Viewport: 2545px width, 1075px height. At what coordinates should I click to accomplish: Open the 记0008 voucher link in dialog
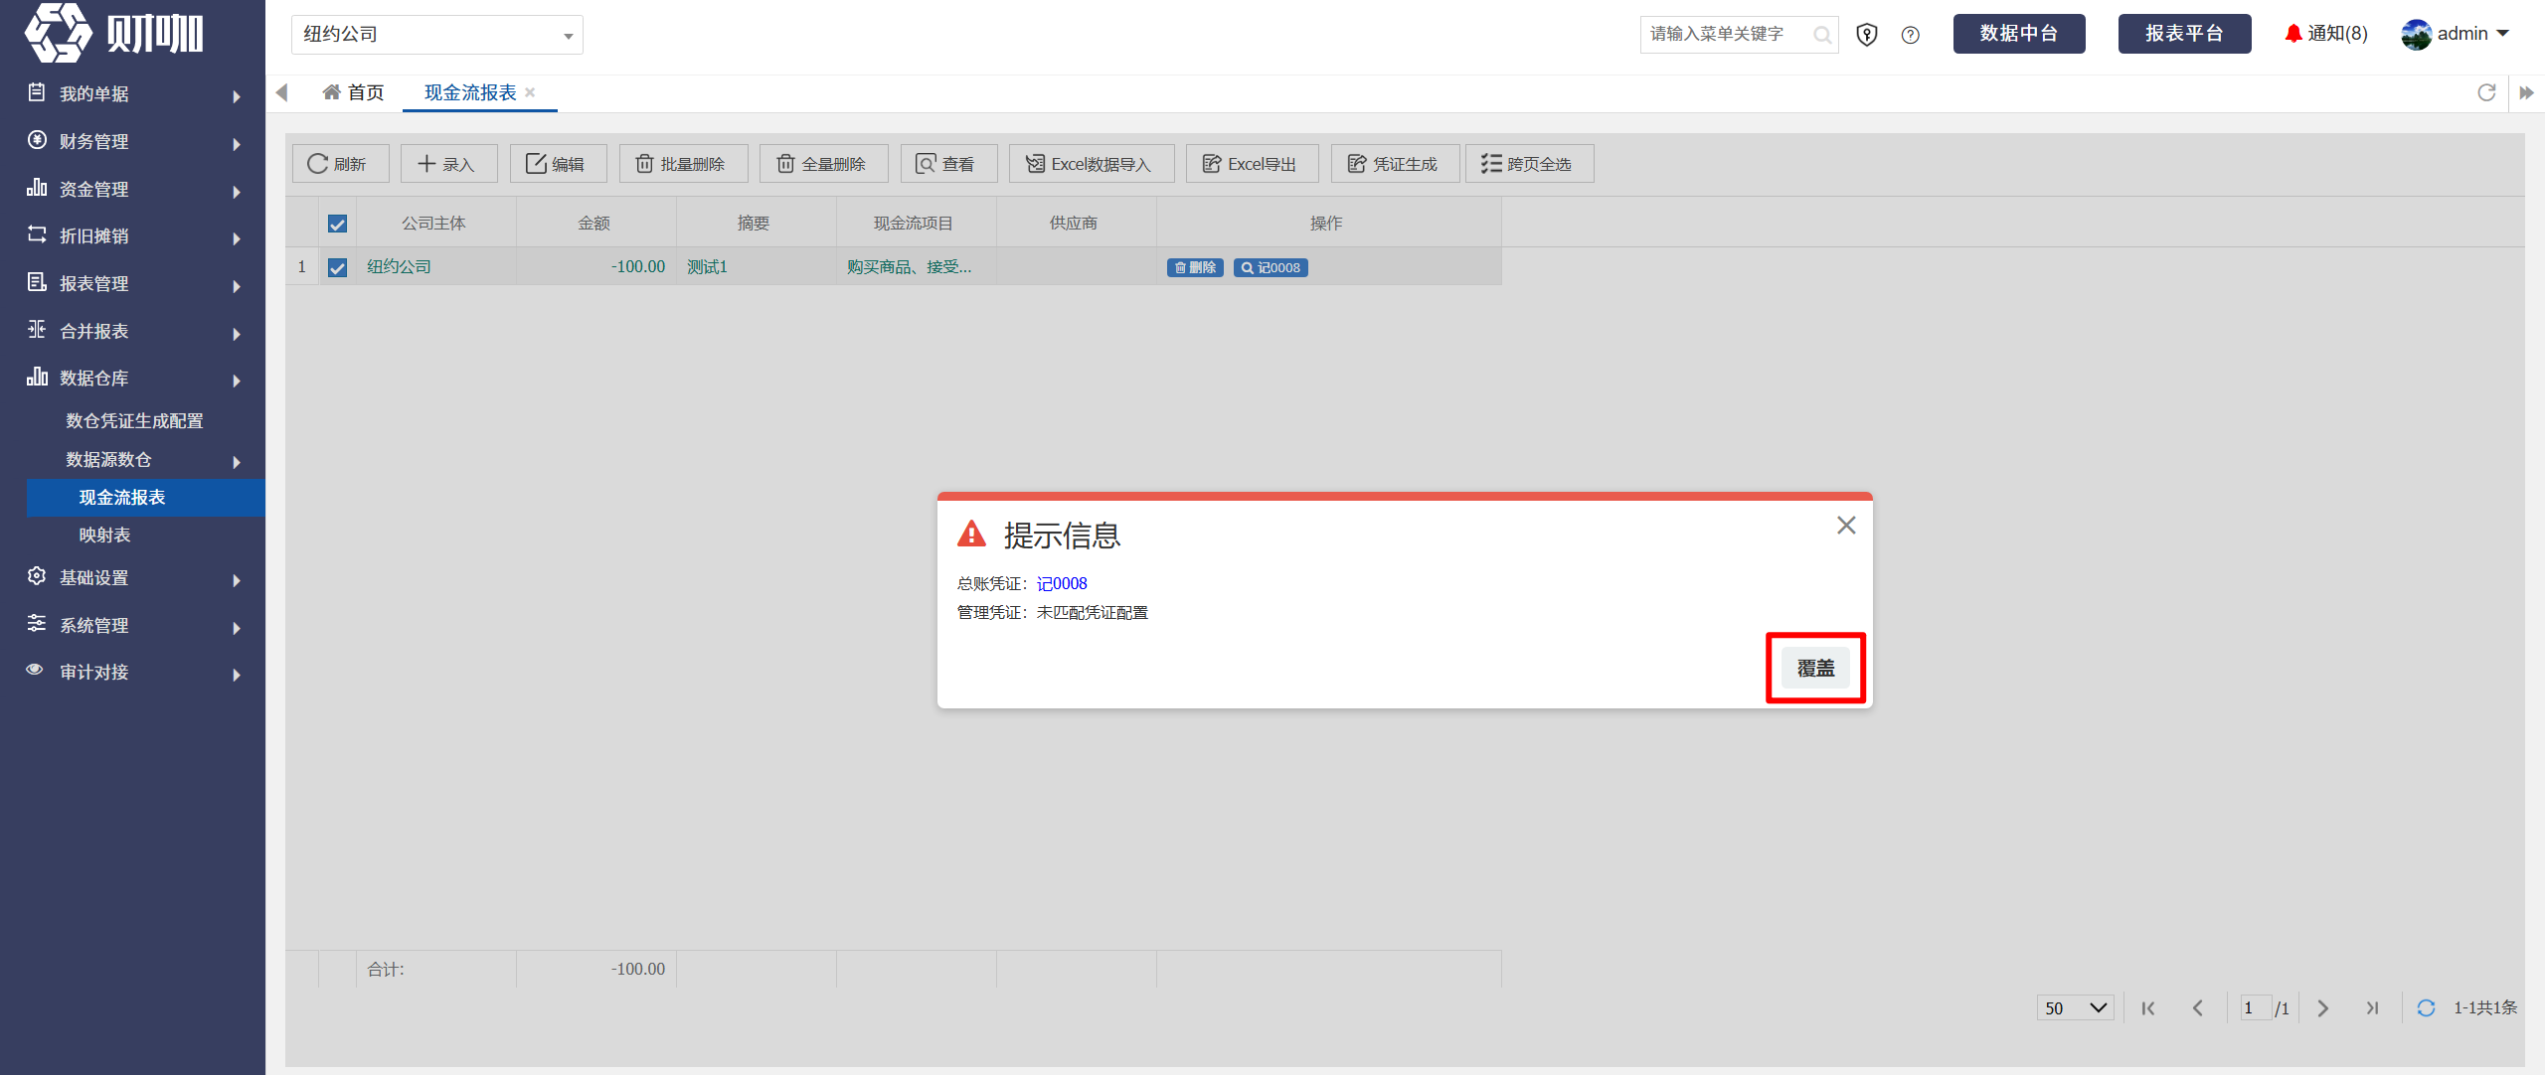pos(1062,583)
